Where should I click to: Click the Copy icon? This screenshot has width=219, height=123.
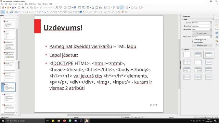pyautogui.click(x=31, y=8)
